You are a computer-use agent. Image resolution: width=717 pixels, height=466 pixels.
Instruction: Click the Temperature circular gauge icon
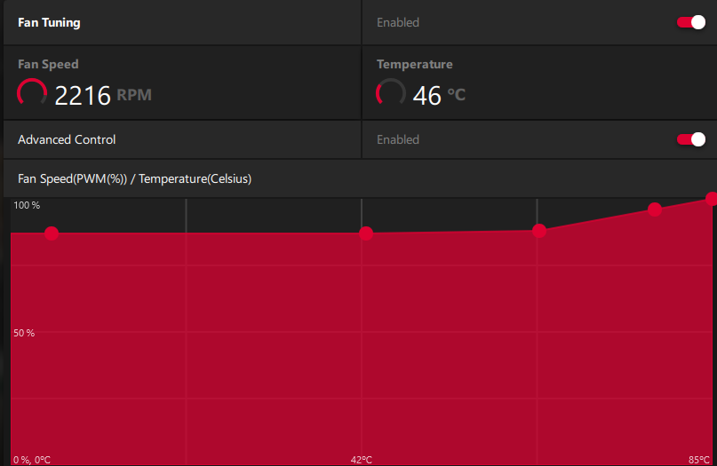[x=391, y=93]
